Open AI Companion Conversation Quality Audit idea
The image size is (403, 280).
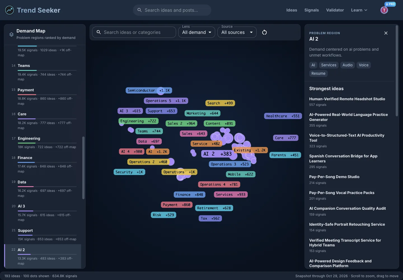point(348,208)
